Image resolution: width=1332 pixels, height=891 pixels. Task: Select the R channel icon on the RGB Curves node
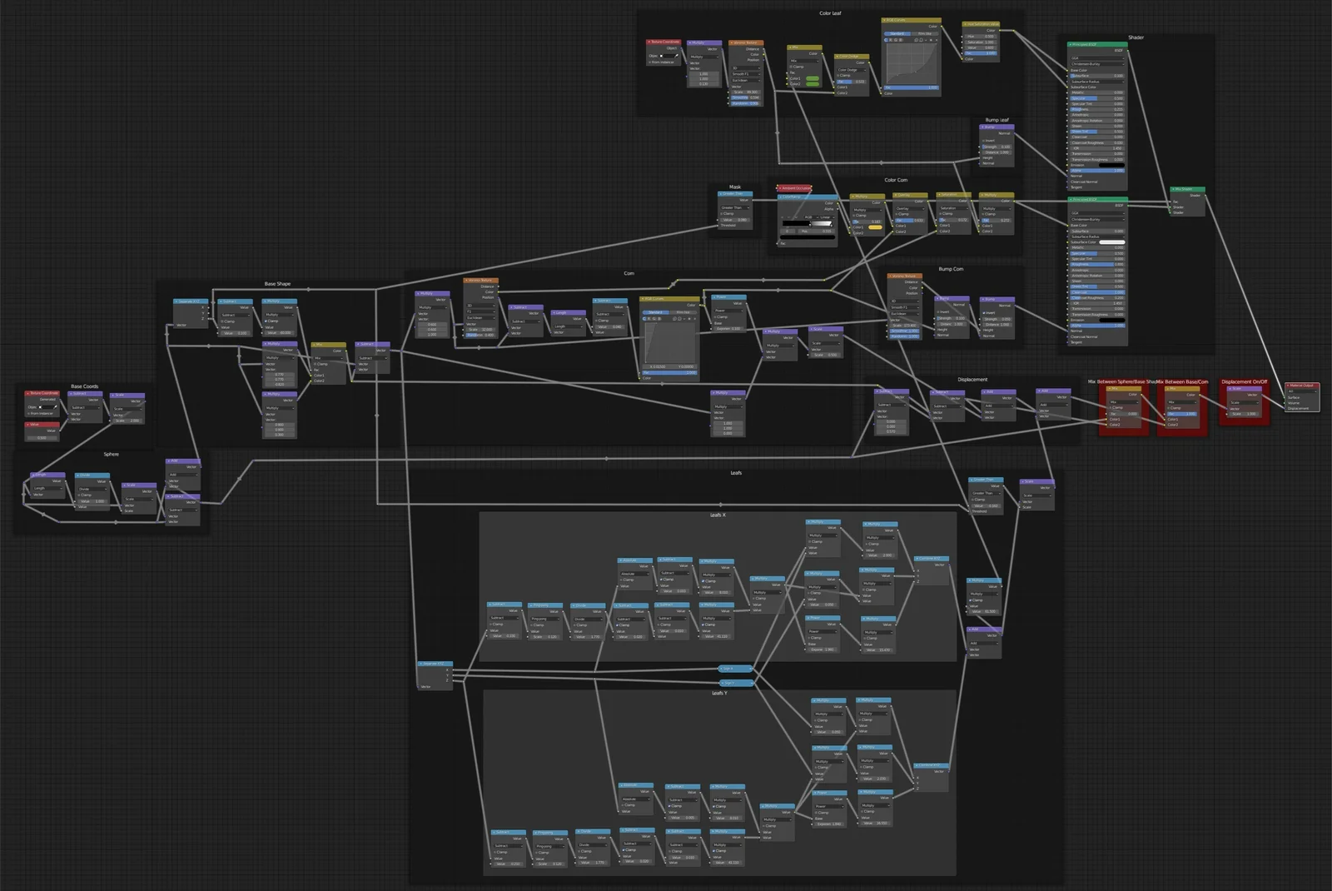tap(891, 40)
